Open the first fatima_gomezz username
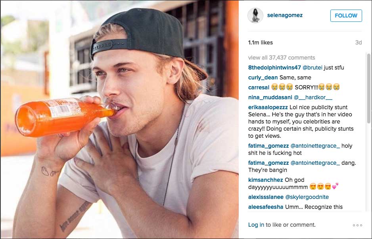 click(268, 146)
